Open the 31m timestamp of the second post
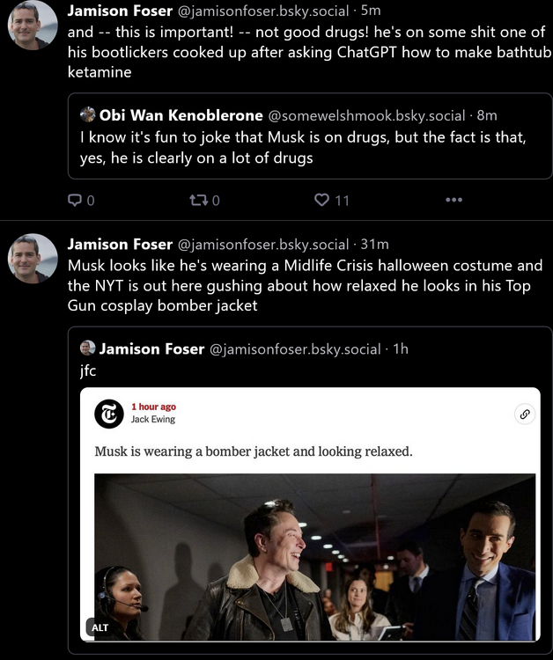This screenshot has width=553, height=660. pyautogui.click(x=374, y=244)
